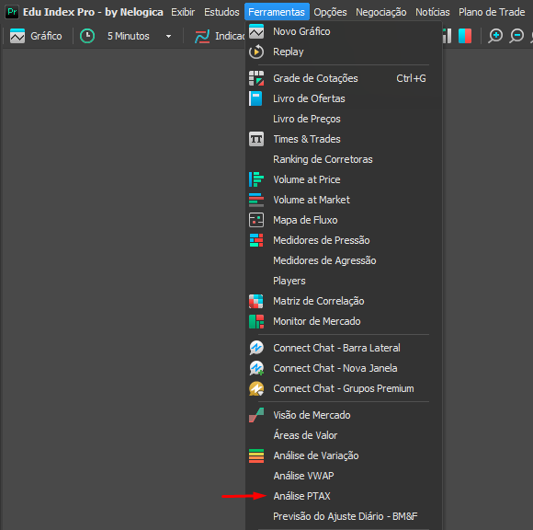Viewport: 533px width, 530px height.
Task: Click the Volume at Price bars icon
Action: (x=256, y=179)
